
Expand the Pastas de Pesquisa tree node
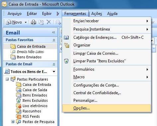[13, 122]
